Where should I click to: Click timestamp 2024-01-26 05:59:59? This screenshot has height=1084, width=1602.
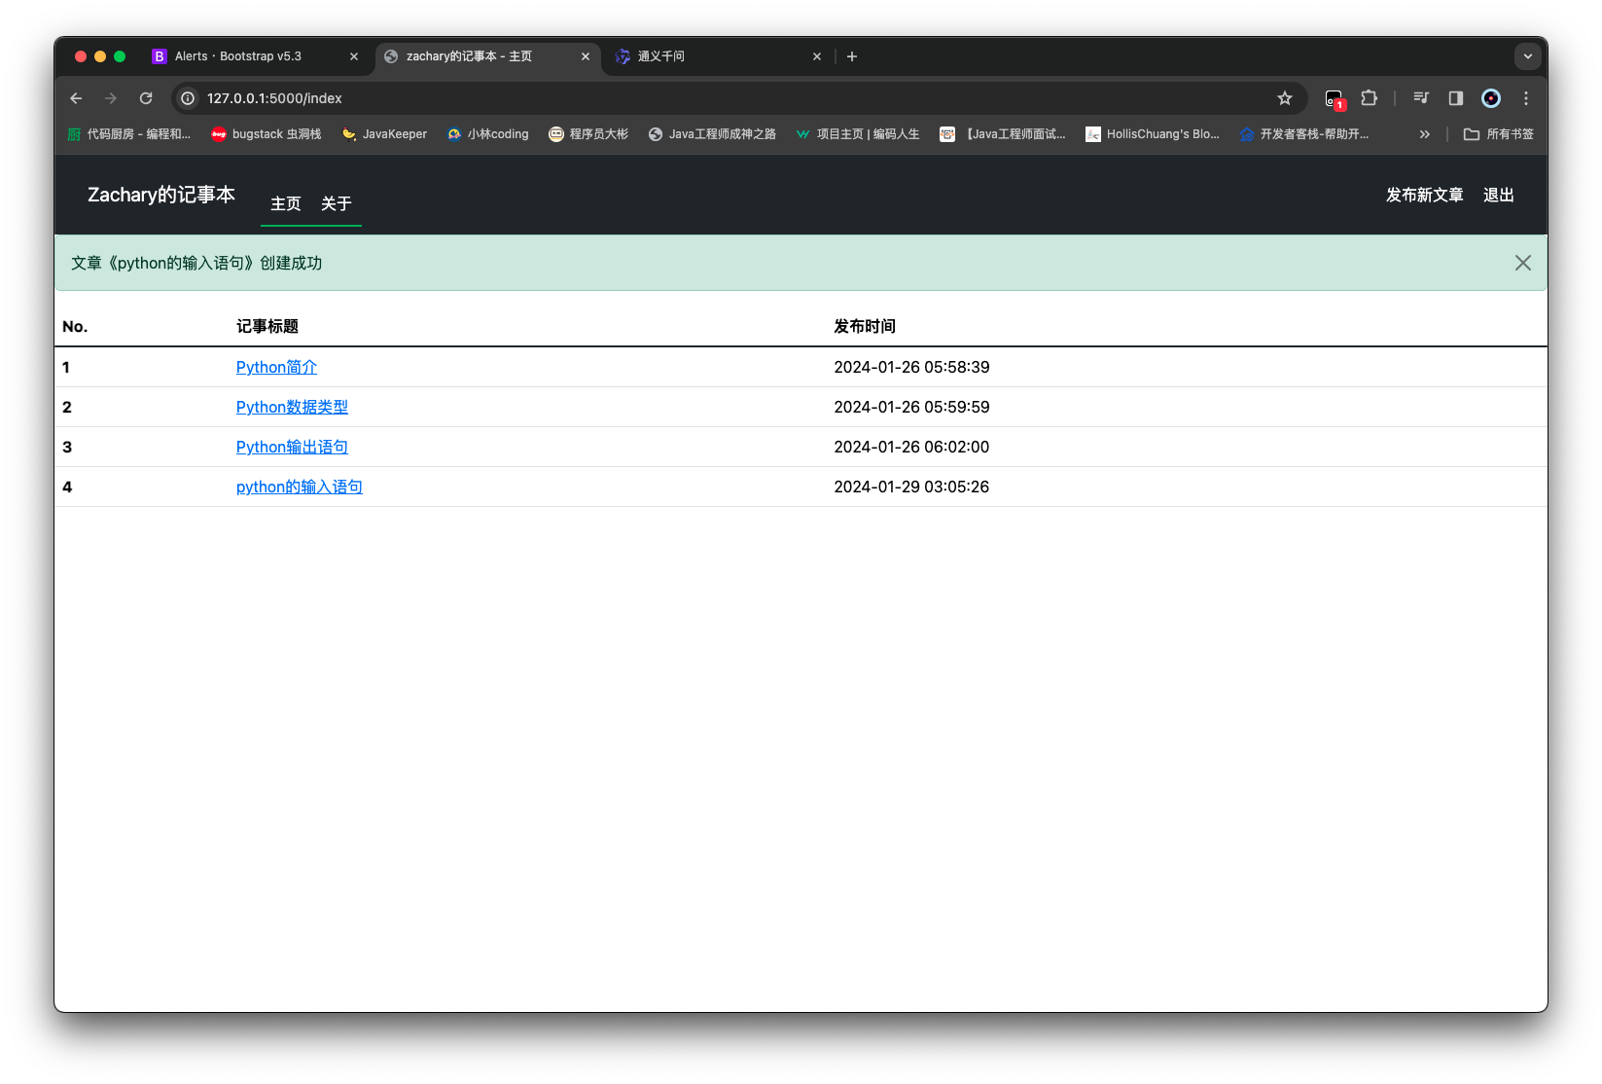click(911, 407)
